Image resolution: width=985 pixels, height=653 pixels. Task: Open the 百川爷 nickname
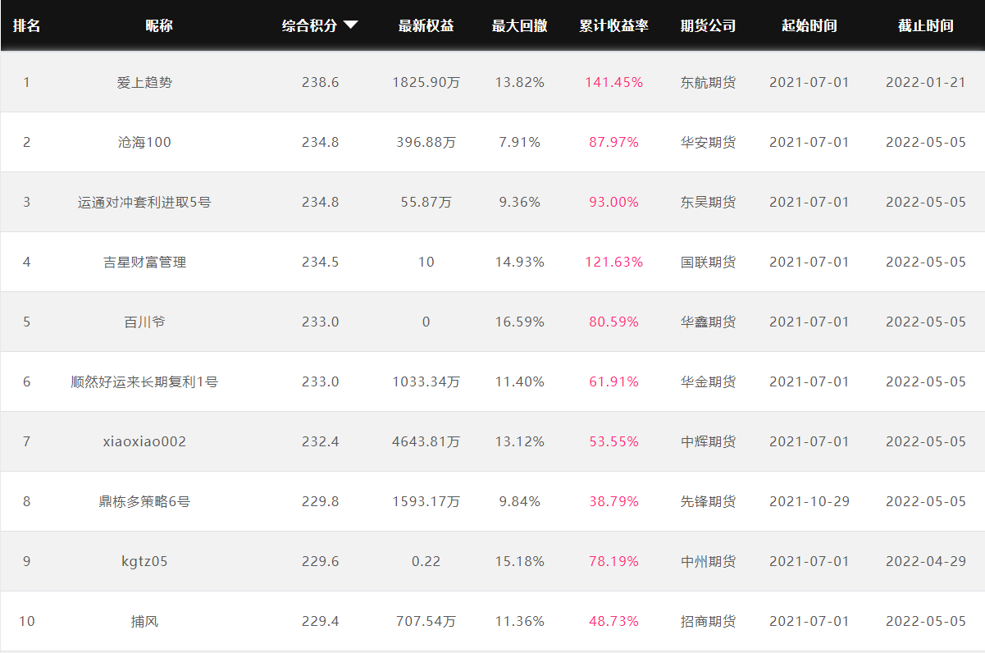point(145,322)
